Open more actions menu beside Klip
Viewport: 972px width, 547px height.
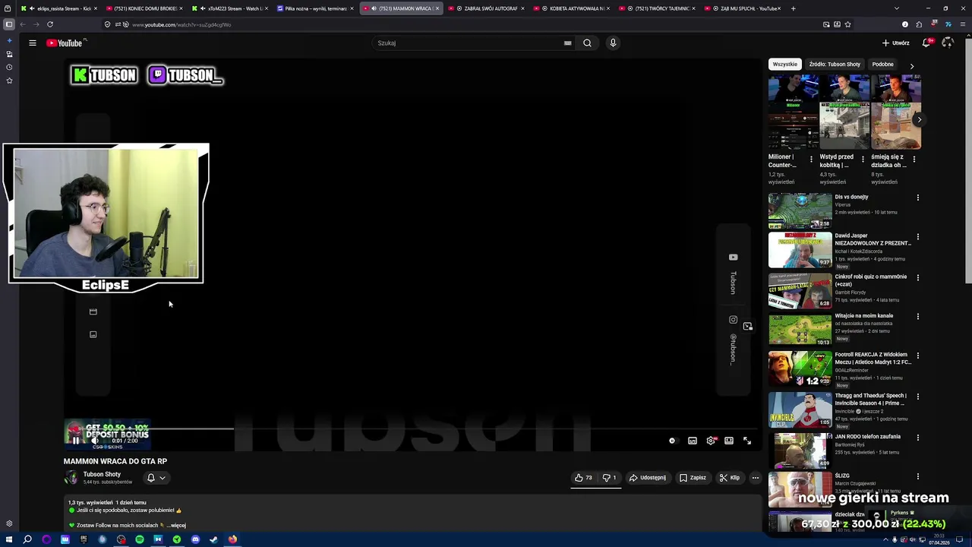click(755, 478)
